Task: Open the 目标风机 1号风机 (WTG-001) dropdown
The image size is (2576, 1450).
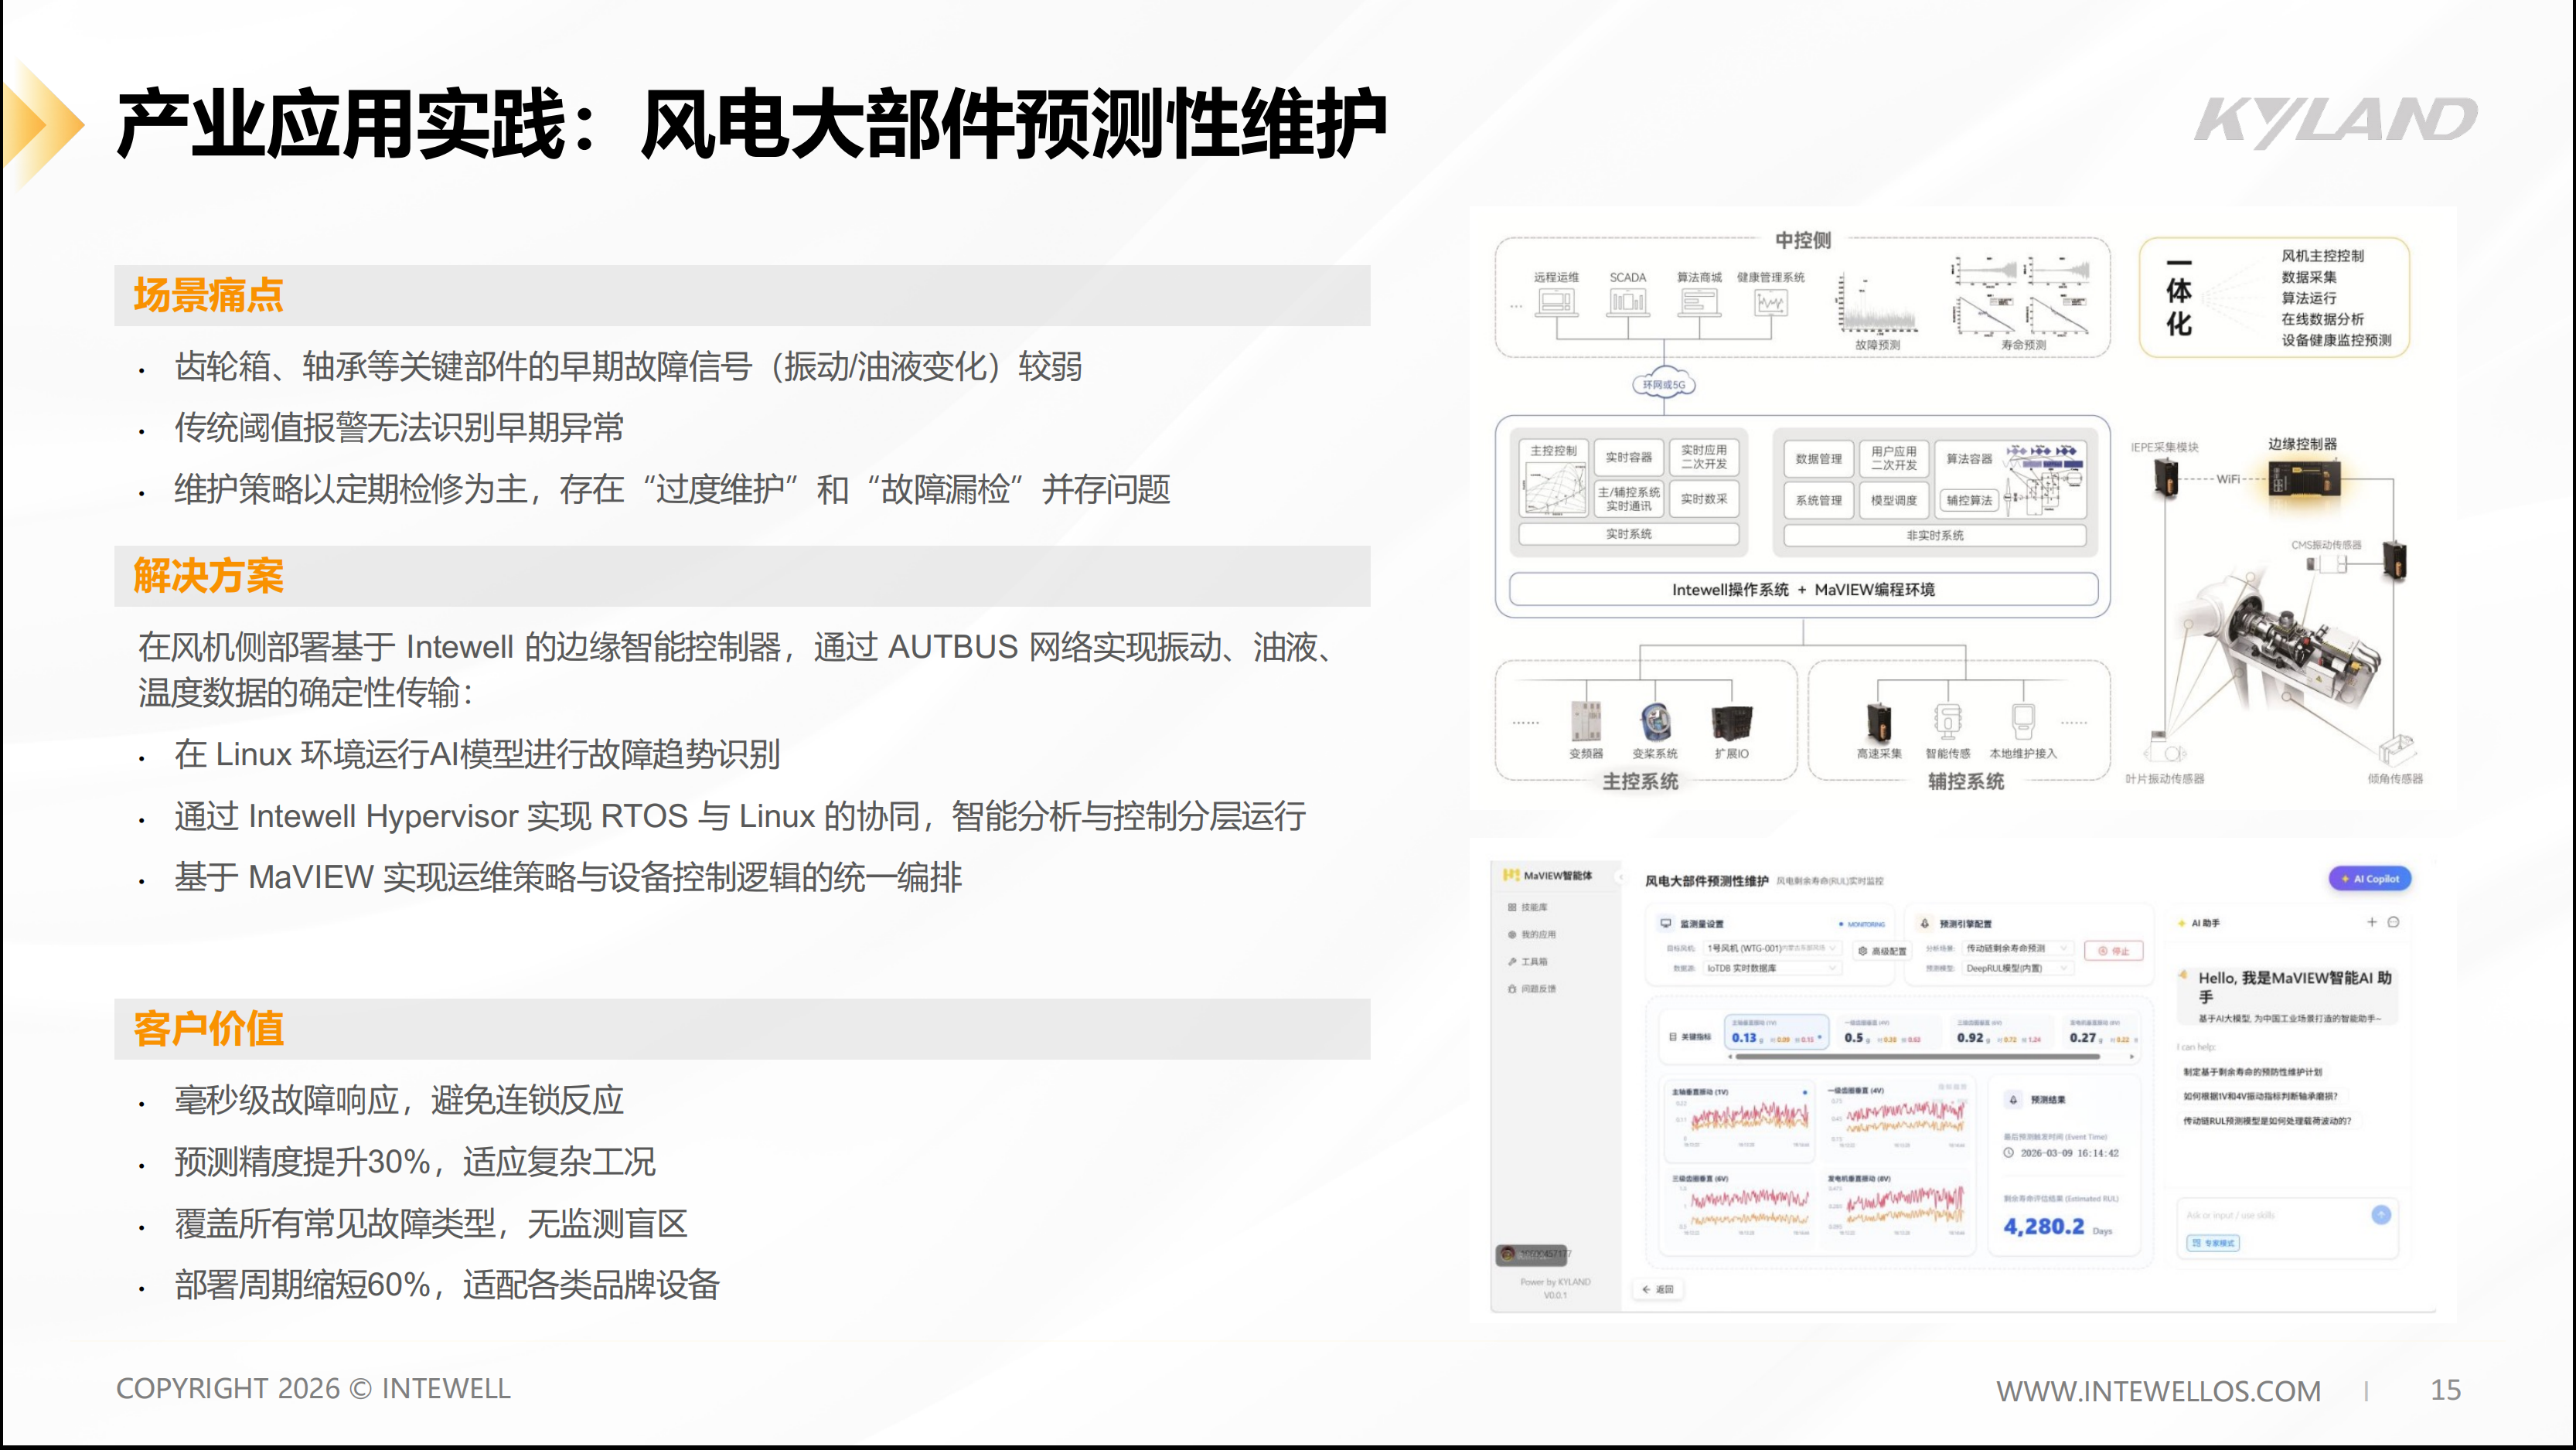Action: pos(1772,948)
